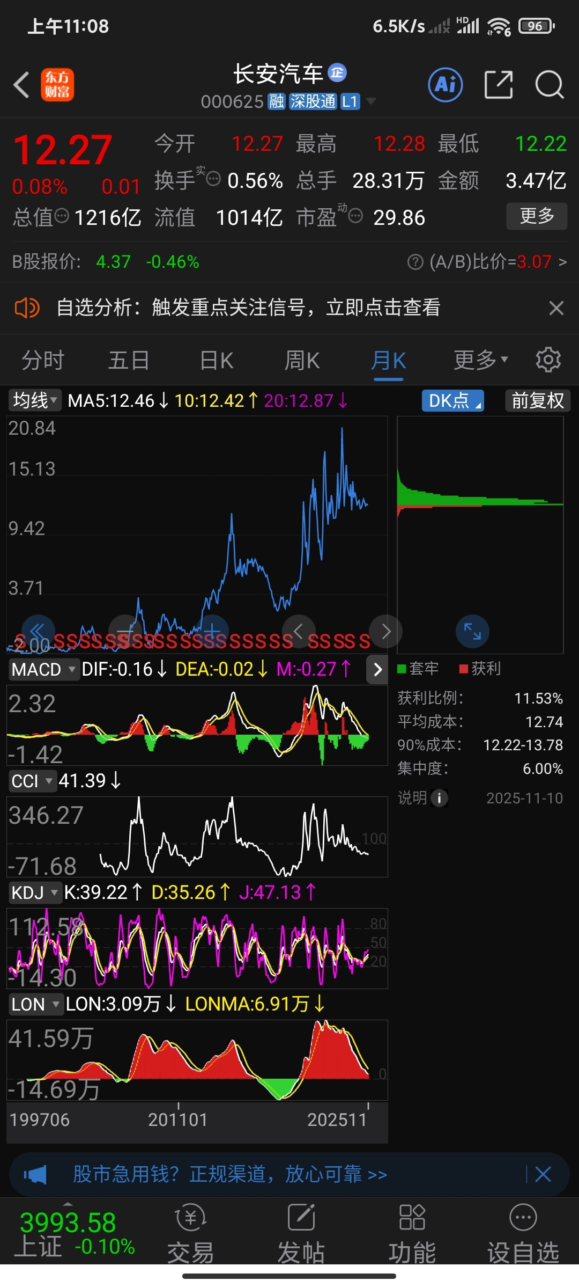Viewport: 579px width, 1288px height.
Task: Toggle the DK点 indicator
Action: pyautogui.click(x=453, y=400)
